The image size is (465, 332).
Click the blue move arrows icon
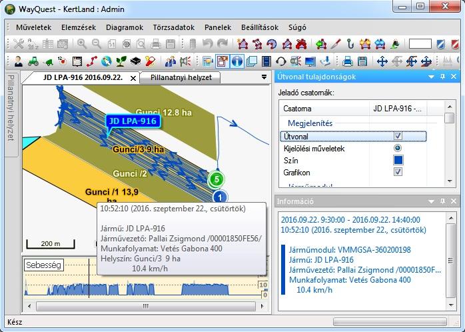click(x=382, y=61)
